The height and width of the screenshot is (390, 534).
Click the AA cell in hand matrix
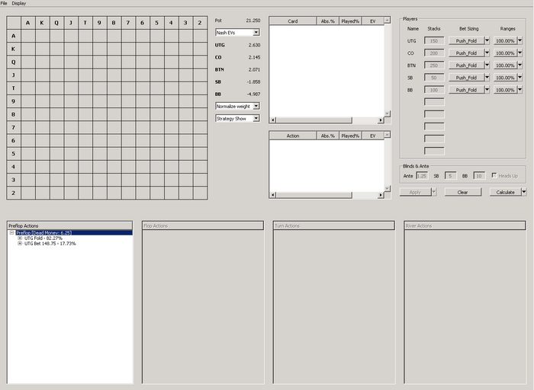point(28,36)
